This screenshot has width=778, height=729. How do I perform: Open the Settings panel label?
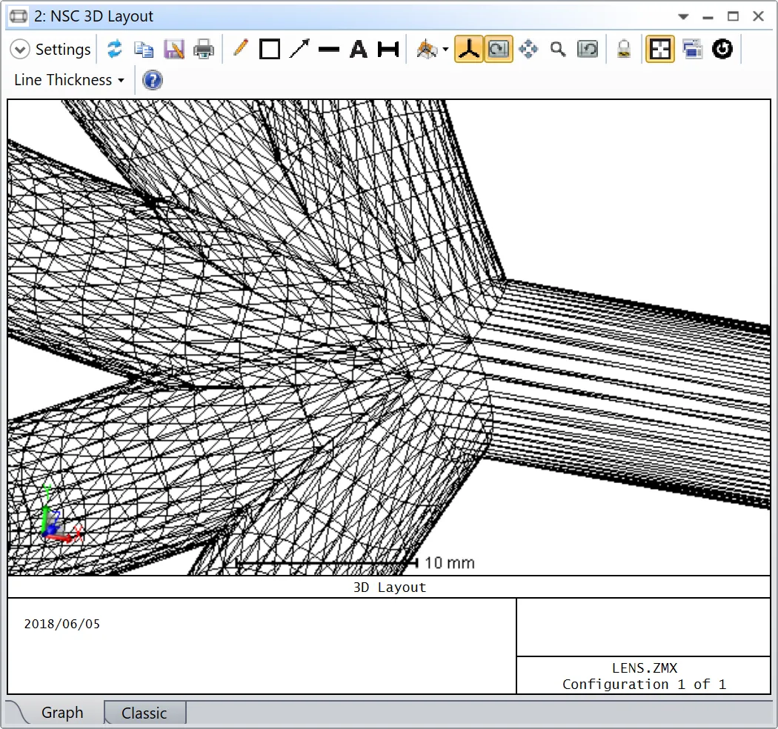click(x=63, y=50)
